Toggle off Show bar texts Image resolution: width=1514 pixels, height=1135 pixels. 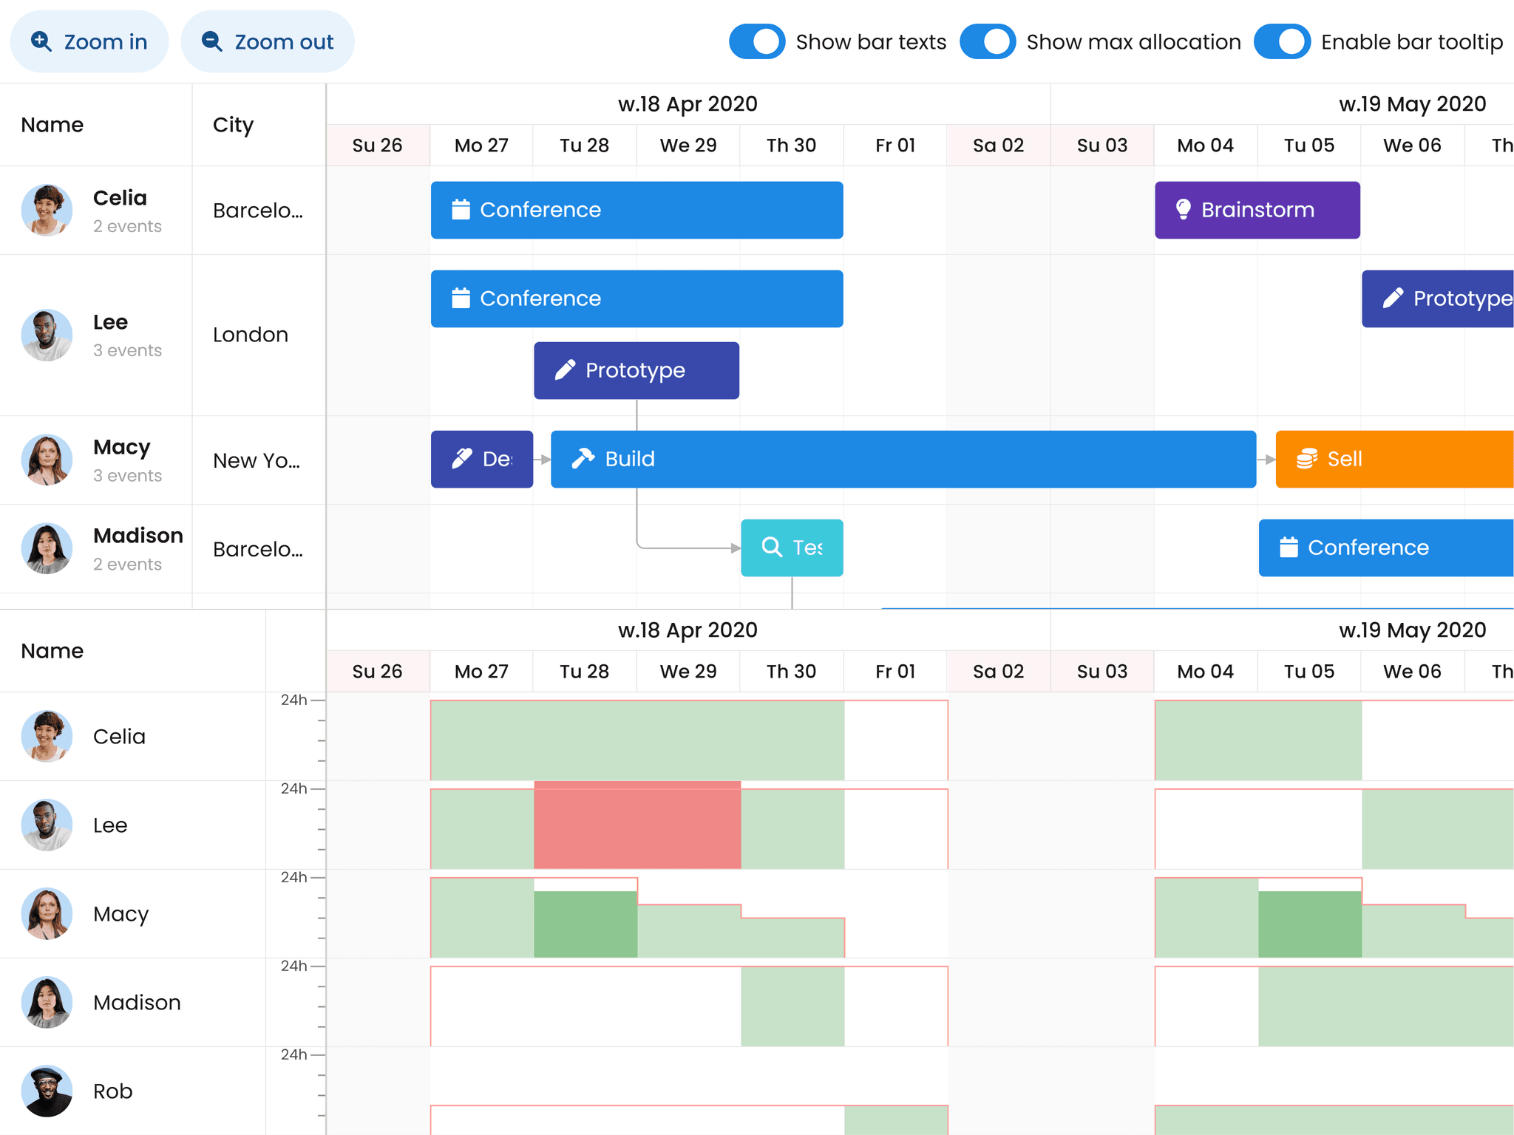click(x=757, y=41)
